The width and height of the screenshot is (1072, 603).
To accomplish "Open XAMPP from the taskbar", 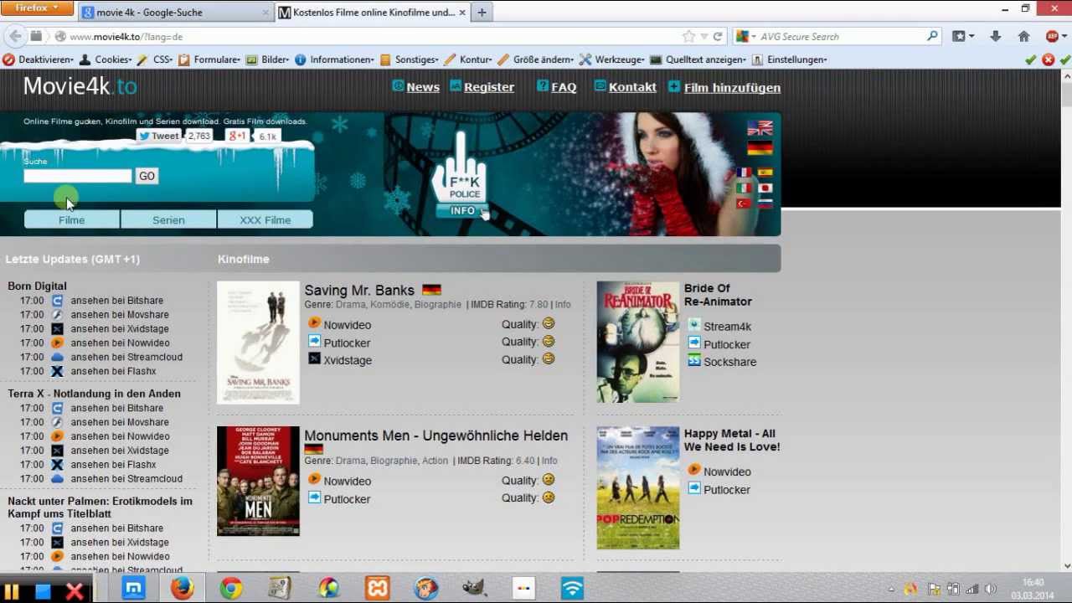I will click(377, 589).
